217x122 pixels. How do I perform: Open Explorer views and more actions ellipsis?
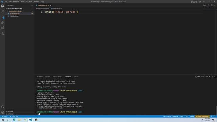click(32, 5)
